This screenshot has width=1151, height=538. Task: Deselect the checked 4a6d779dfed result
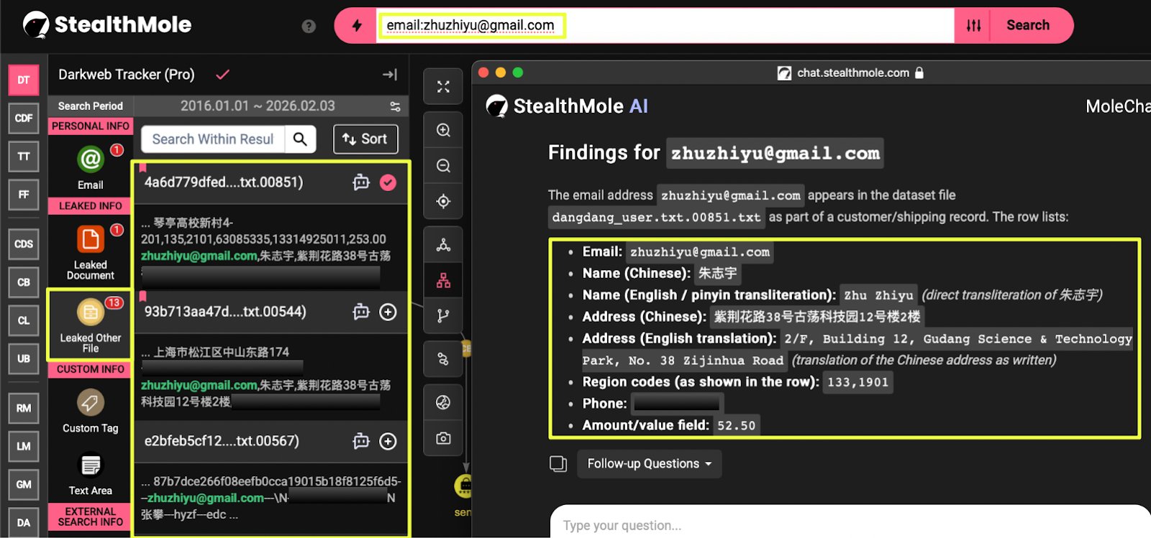pos(388,182)
